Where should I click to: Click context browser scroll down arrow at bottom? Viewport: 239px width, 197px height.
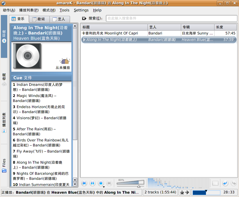tap(75, 184)
